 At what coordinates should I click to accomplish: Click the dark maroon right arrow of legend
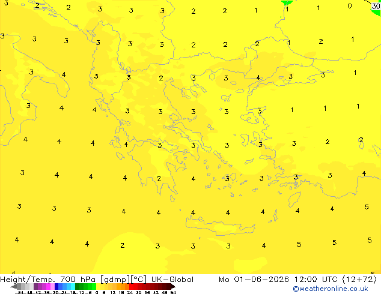[173, 286]
